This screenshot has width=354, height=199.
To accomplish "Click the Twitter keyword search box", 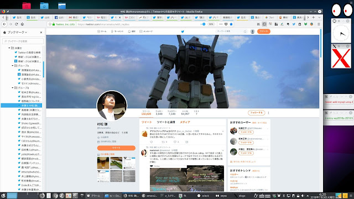I will [x=231, y=32].
